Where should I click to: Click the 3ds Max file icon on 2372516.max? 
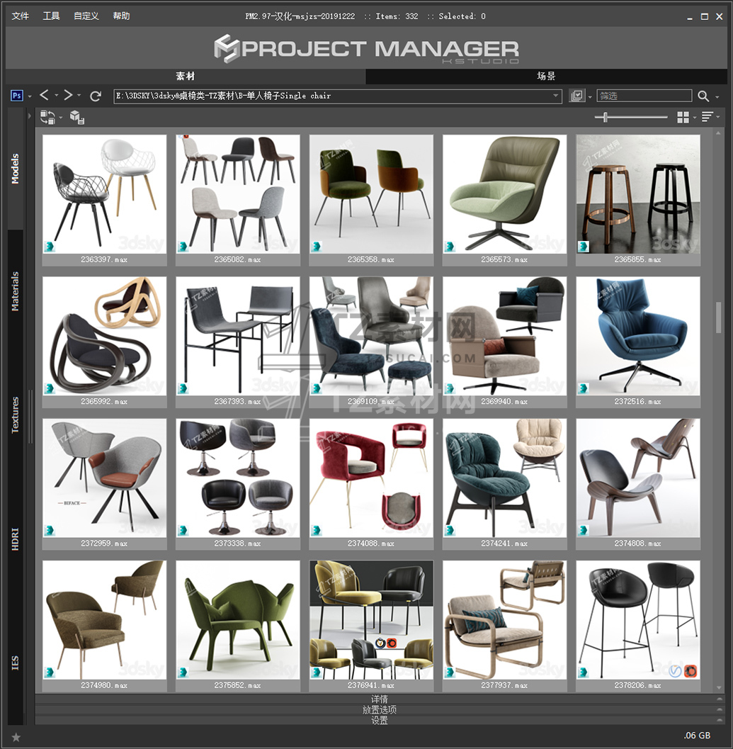pos(583,388)
